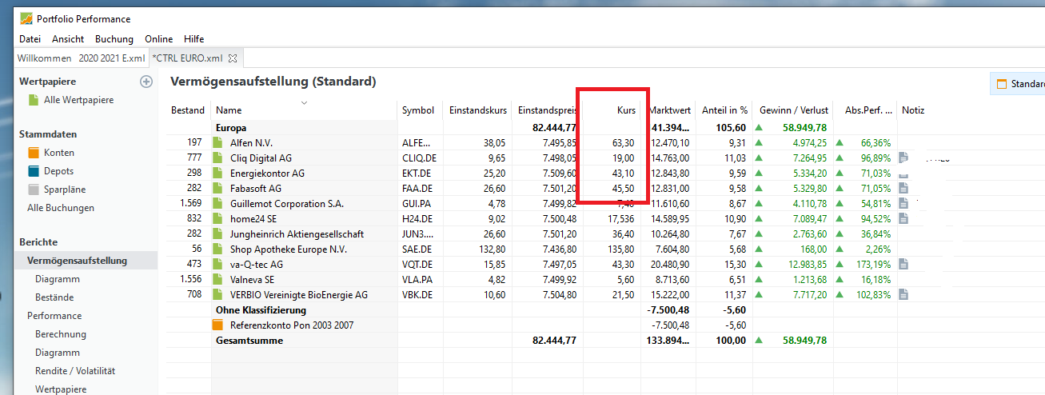
Task: Open Diagramm under Vermögensaufstellung
Action: tap(58, 279)
